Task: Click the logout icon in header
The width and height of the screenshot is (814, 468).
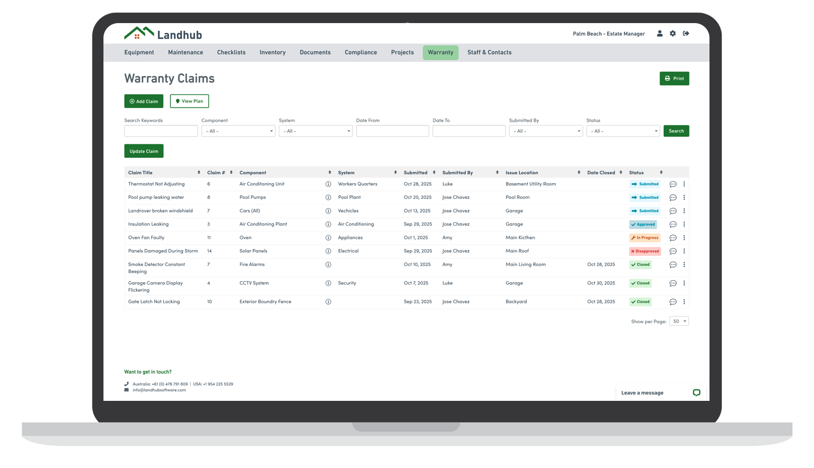Action: tap(686, 34)
